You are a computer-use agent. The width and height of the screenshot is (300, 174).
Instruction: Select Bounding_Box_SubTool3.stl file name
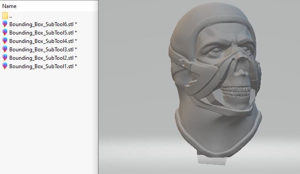[x=43, y=50]
